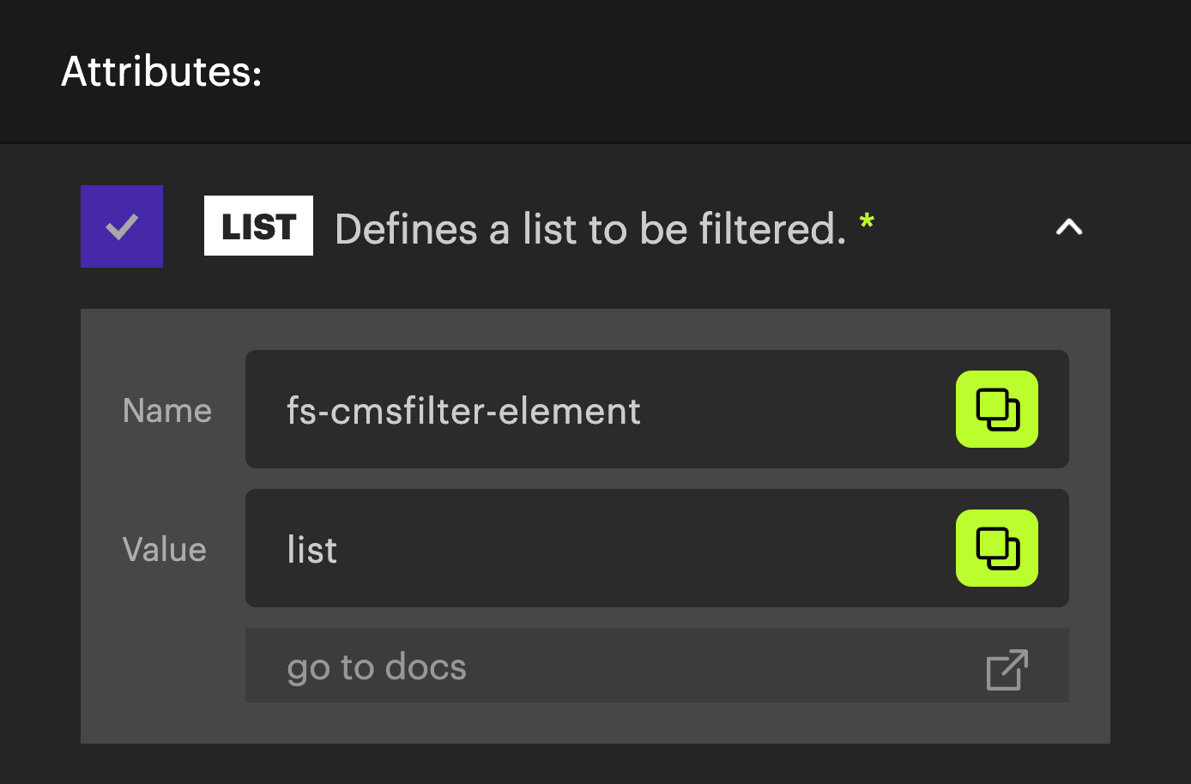Click the green copy button in Value row
Screen dimensions: 1191x784
pos(997,548)
